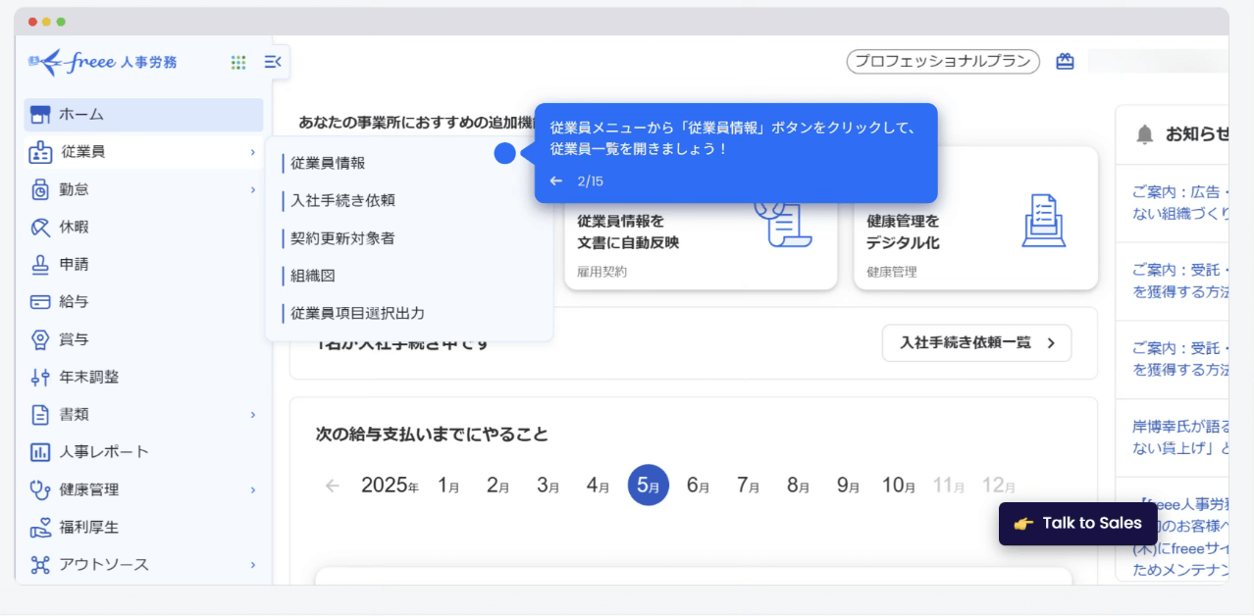Image resolution: width=1254 pixels, height=616 pixels.
Task: Click the Talk to Sales button
Action: click(1077, 524)
